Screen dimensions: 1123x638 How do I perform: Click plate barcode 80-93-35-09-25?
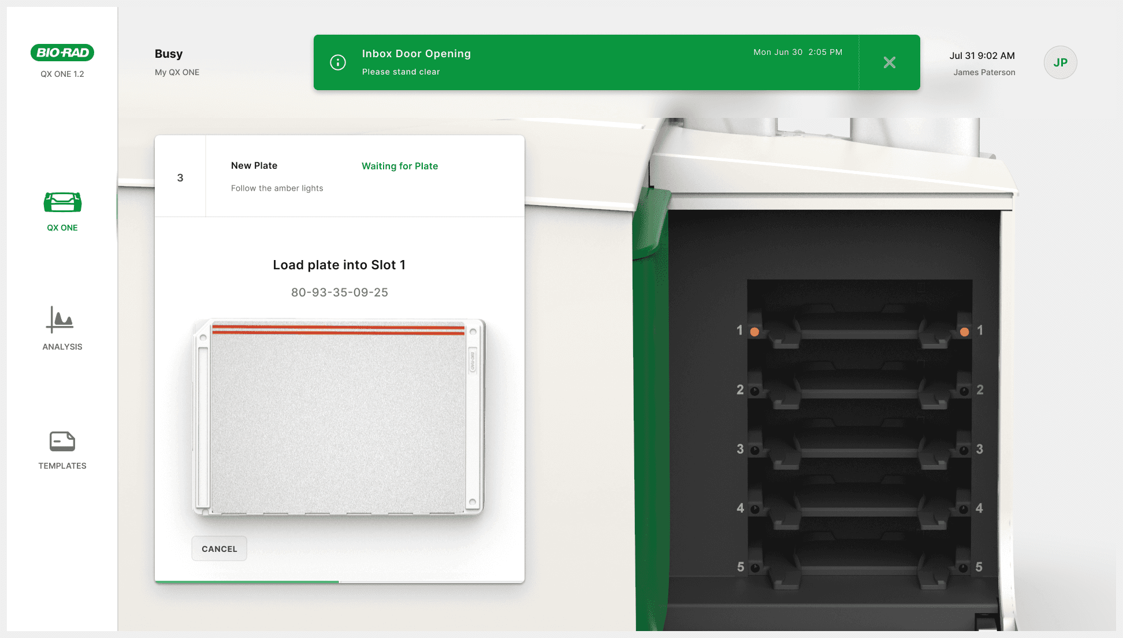tap(340, 292)
